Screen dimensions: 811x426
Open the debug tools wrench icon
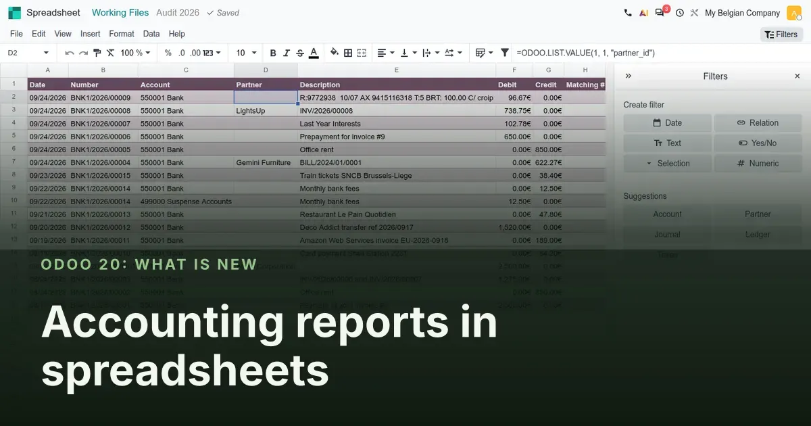(x=695, y=13)
